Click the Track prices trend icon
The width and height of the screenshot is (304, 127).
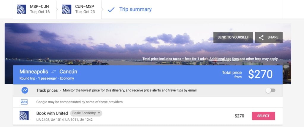25,90
